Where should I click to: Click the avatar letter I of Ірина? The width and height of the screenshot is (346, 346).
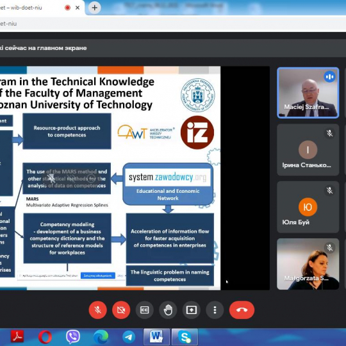click(x=308, y=150)
